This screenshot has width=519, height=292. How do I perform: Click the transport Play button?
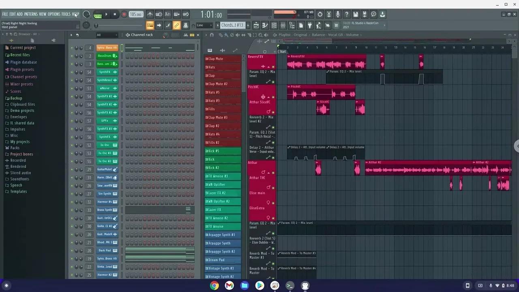pyautogui.click(x=106, y=14)
